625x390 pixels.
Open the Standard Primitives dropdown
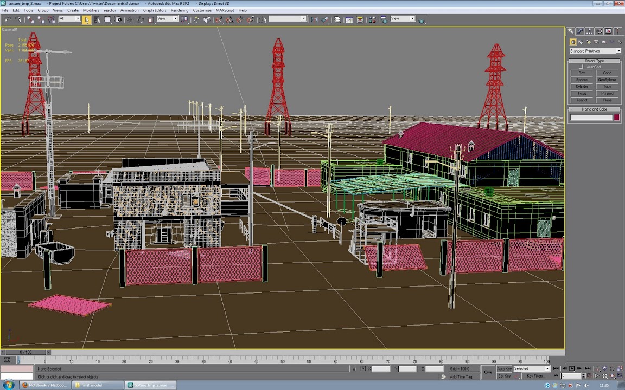(595, 51)
